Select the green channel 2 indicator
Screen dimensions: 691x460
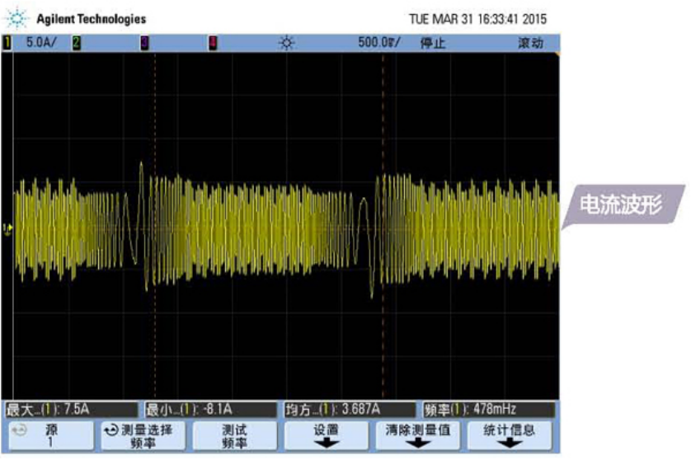tap(76, 44)
